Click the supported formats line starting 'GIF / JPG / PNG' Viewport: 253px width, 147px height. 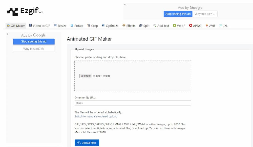130,124
